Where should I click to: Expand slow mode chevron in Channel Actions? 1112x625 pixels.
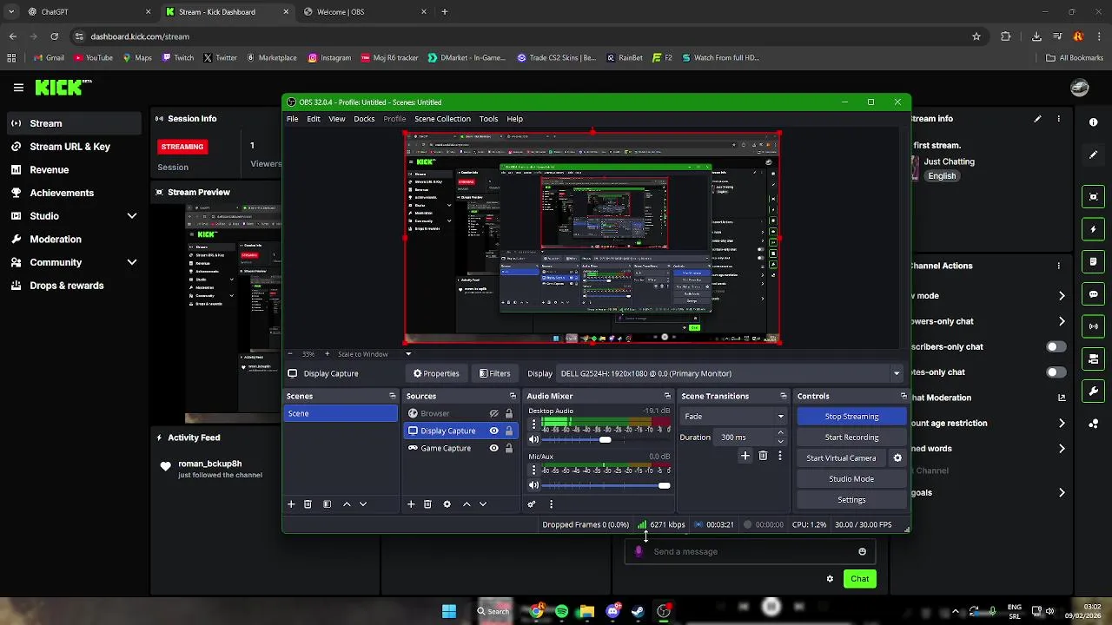coord(1062,296)
